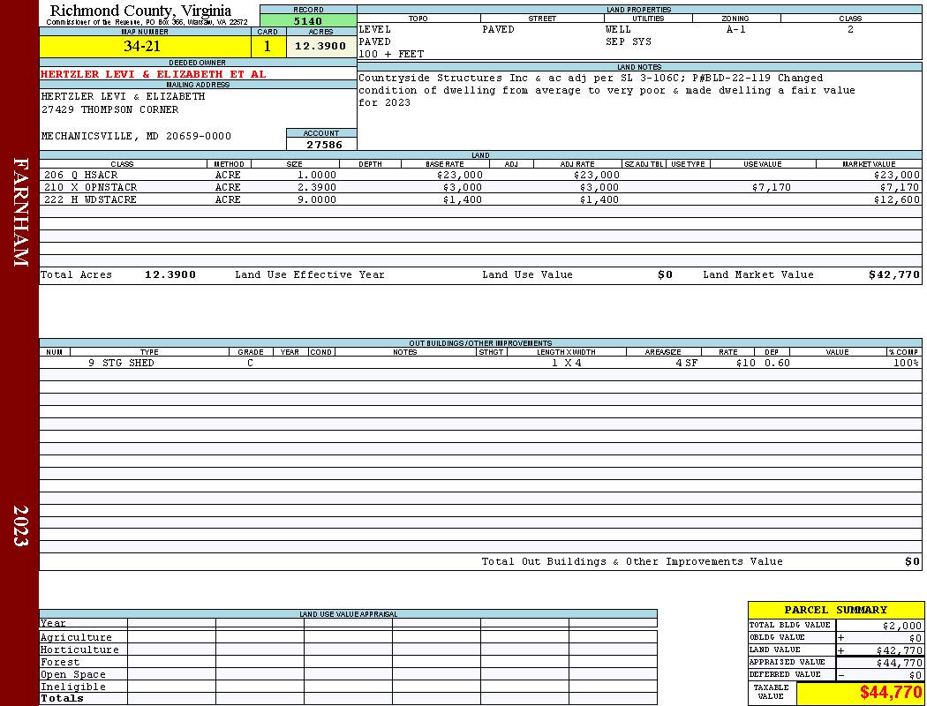Click the Land Market Value $42,770 total

tap(894, 274)
